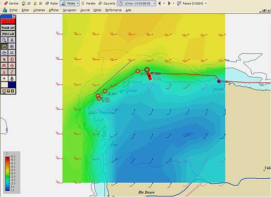The width and height of the screenshot is (271, 197).
Task: Expand the date-time selector 12-Nov-14
Action: tap(154, 3)
